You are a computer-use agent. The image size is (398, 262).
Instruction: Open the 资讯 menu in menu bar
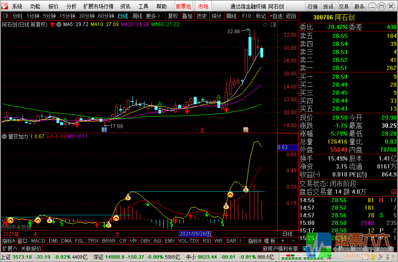click(x=125, y=6)
